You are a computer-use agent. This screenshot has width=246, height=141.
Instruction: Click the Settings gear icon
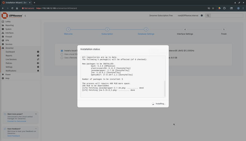(x=38, y=67)
